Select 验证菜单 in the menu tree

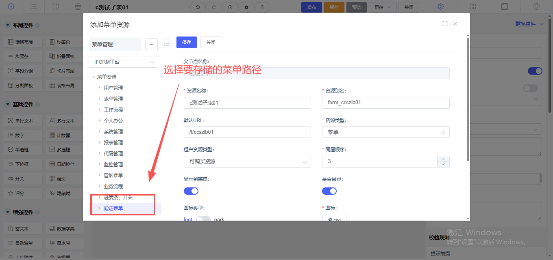point(113,208)
